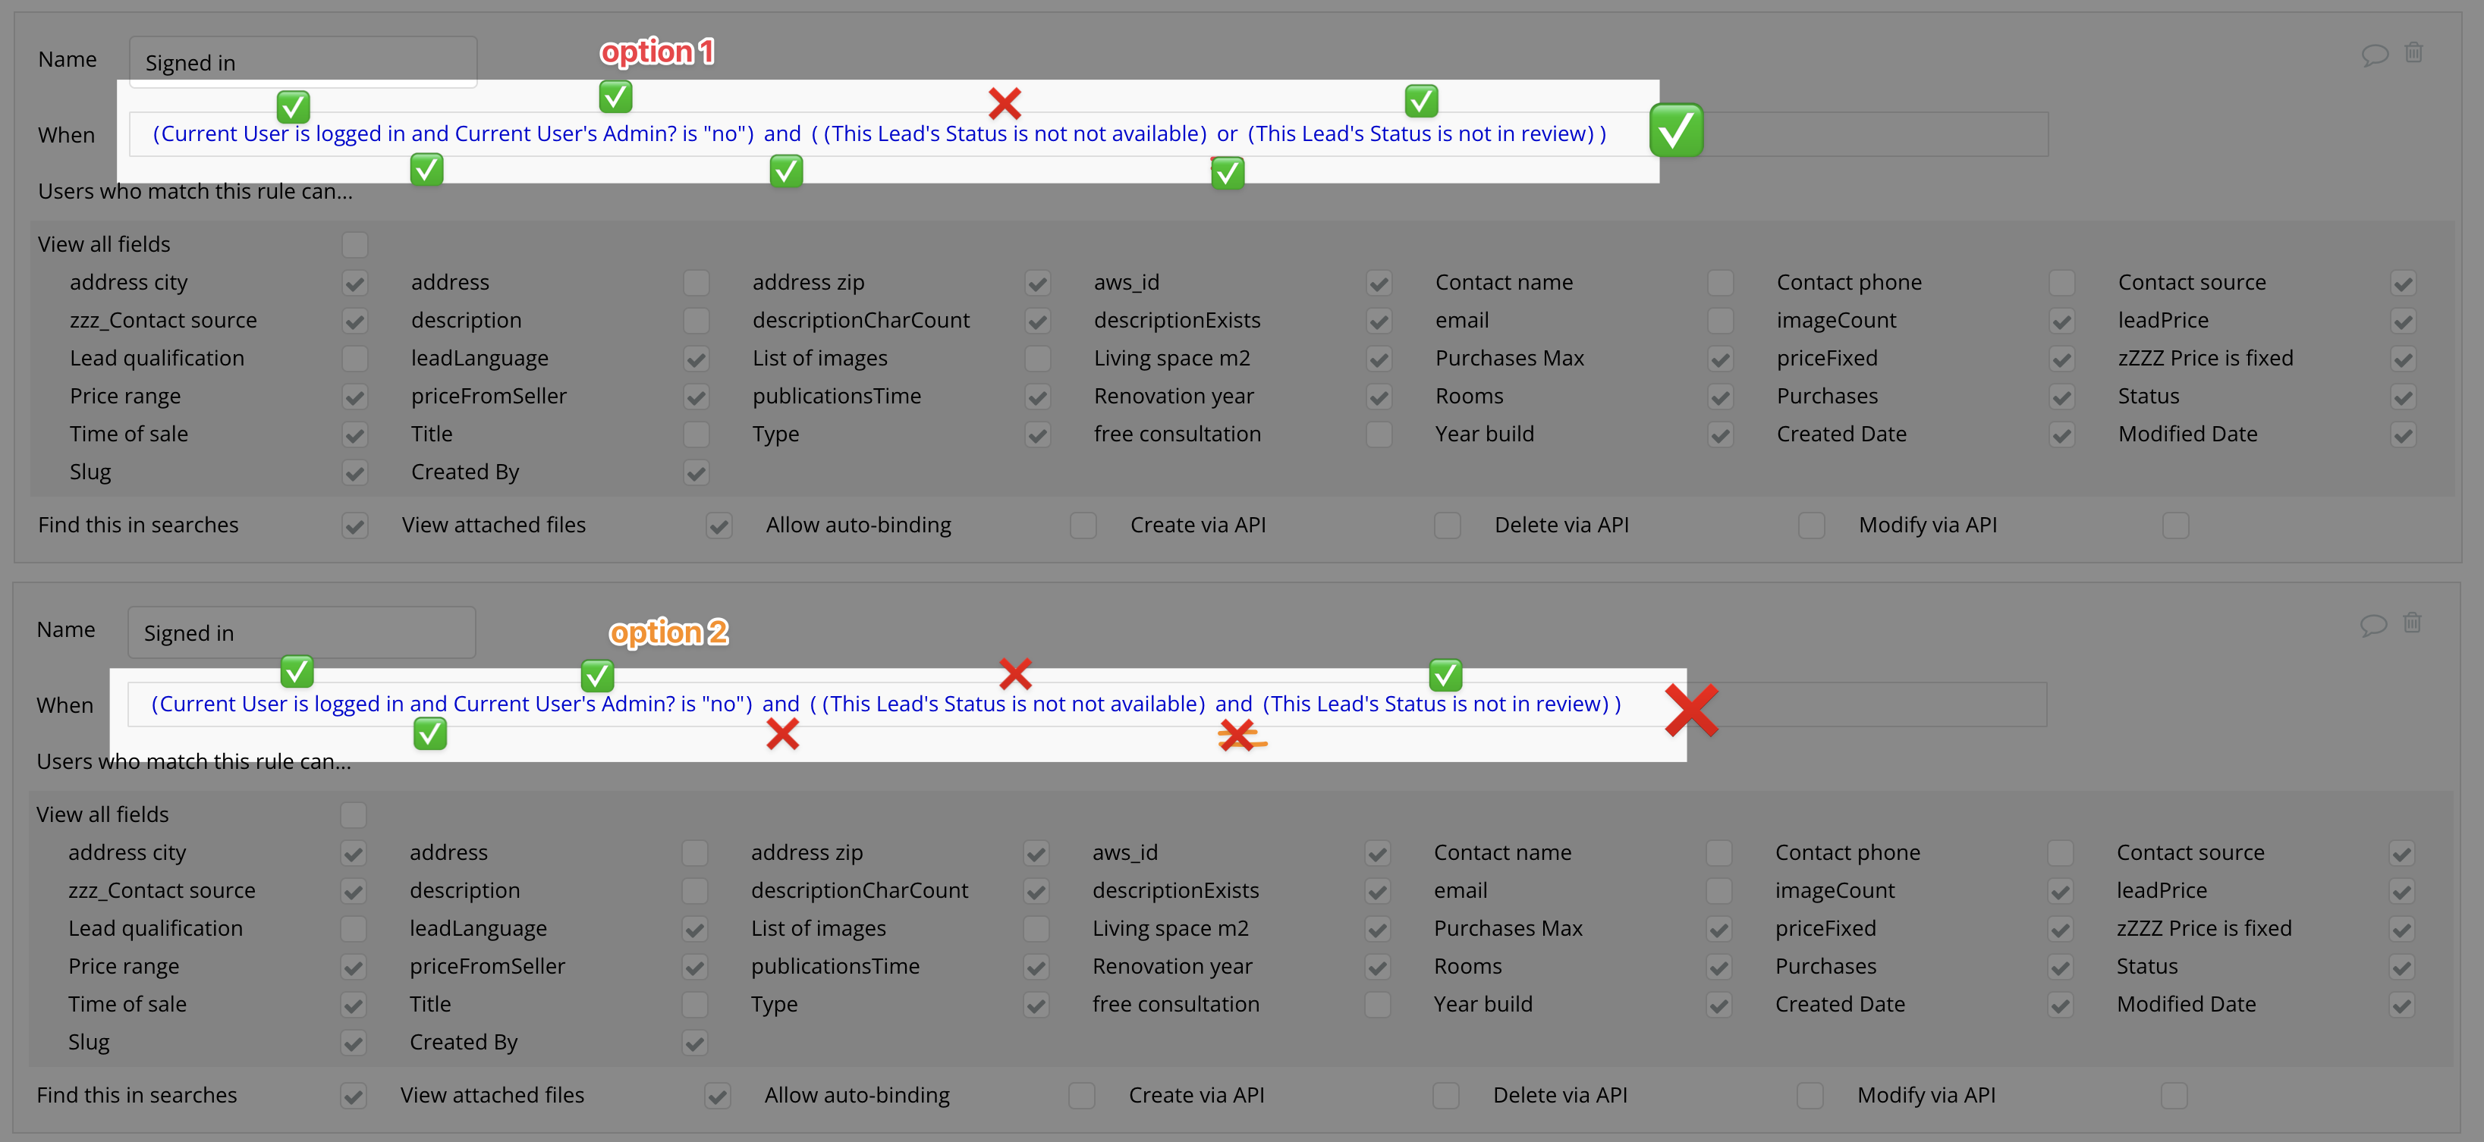Click the large red X beside option 2 expression
The width and height of the screenshot is (2484, 1142).
point(1691,711)
